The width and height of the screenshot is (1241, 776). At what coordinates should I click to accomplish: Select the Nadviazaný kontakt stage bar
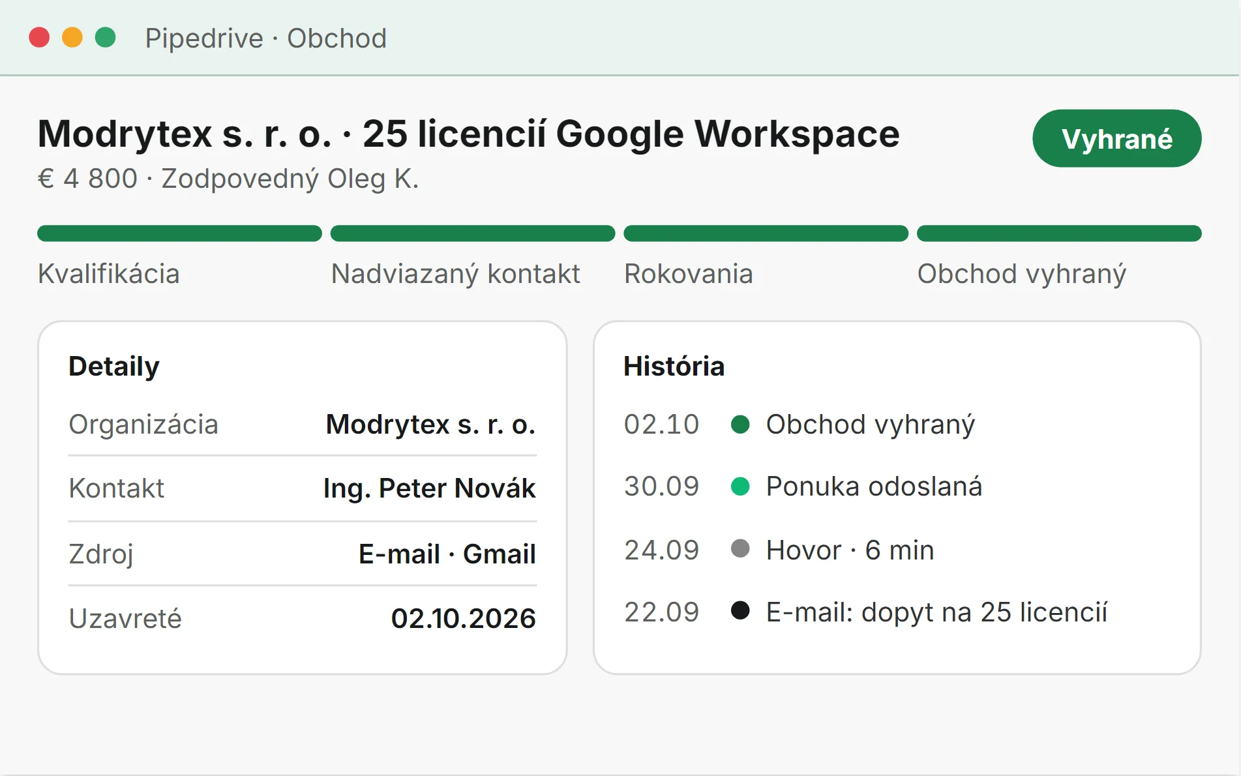(x=473, y=233)
